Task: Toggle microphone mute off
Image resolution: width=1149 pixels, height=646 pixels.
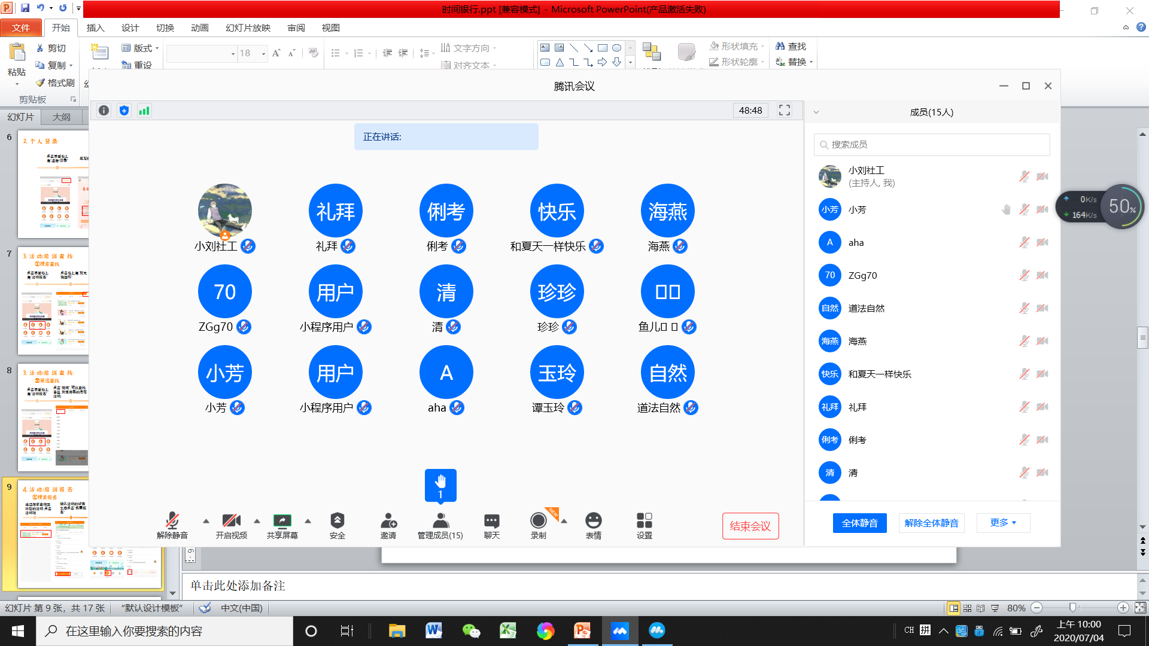Action: pos(172,525)
